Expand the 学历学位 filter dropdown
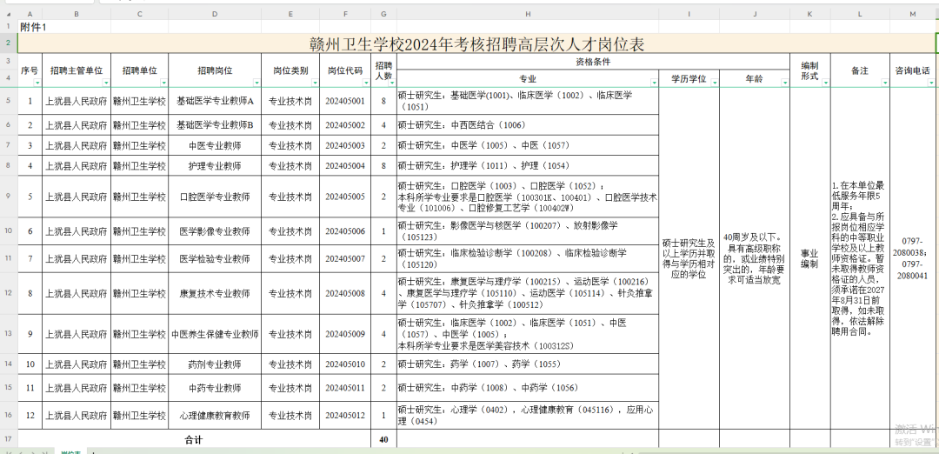Viewport: 939px width, 454px height. click(x=714, y=83)
